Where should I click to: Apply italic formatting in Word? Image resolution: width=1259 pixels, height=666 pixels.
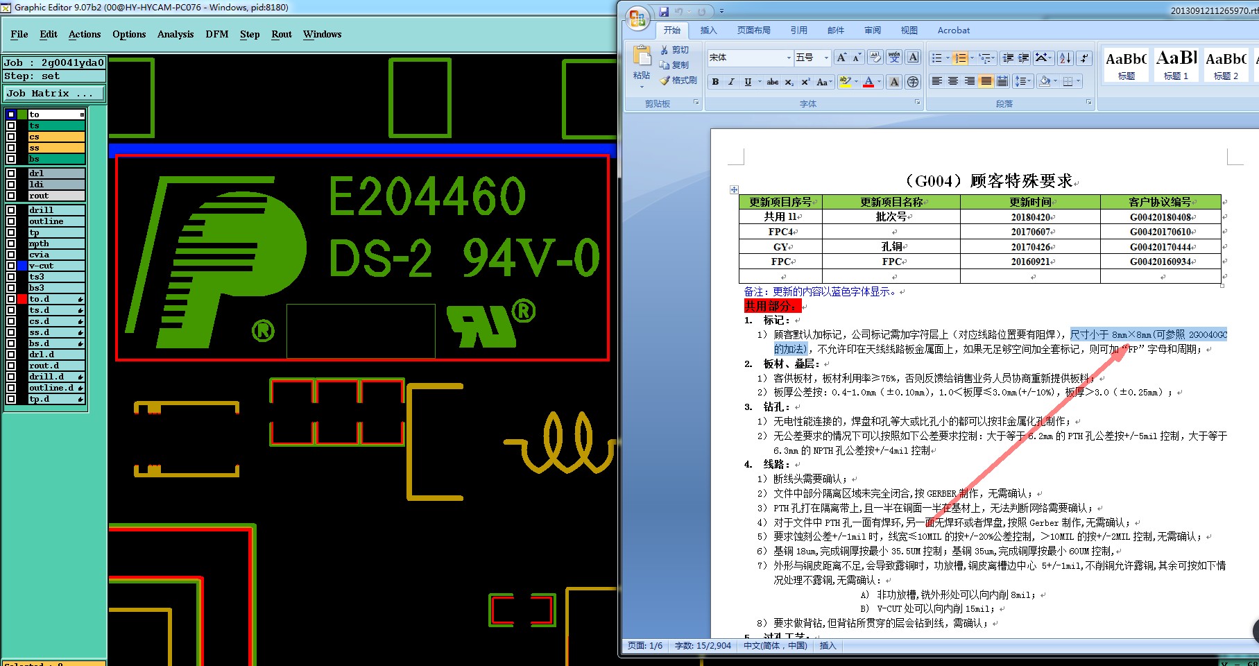(731, 82)
